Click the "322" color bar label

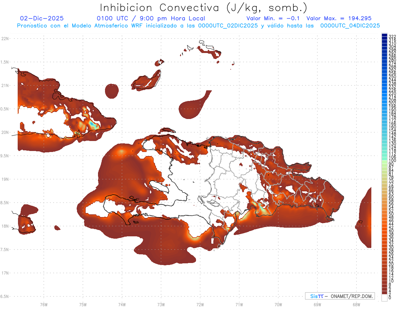tap(392, 36)
